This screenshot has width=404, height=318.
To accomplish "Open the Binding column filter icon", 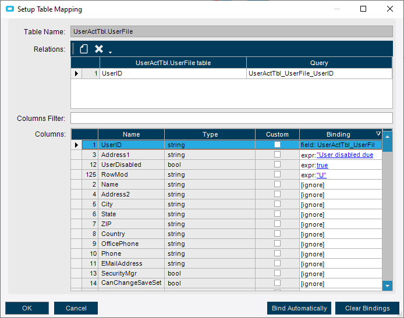I will click(378, 133).
